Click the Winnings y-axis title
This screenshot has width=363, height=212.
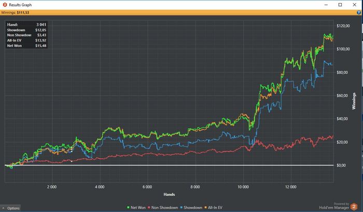coord(354,101)
